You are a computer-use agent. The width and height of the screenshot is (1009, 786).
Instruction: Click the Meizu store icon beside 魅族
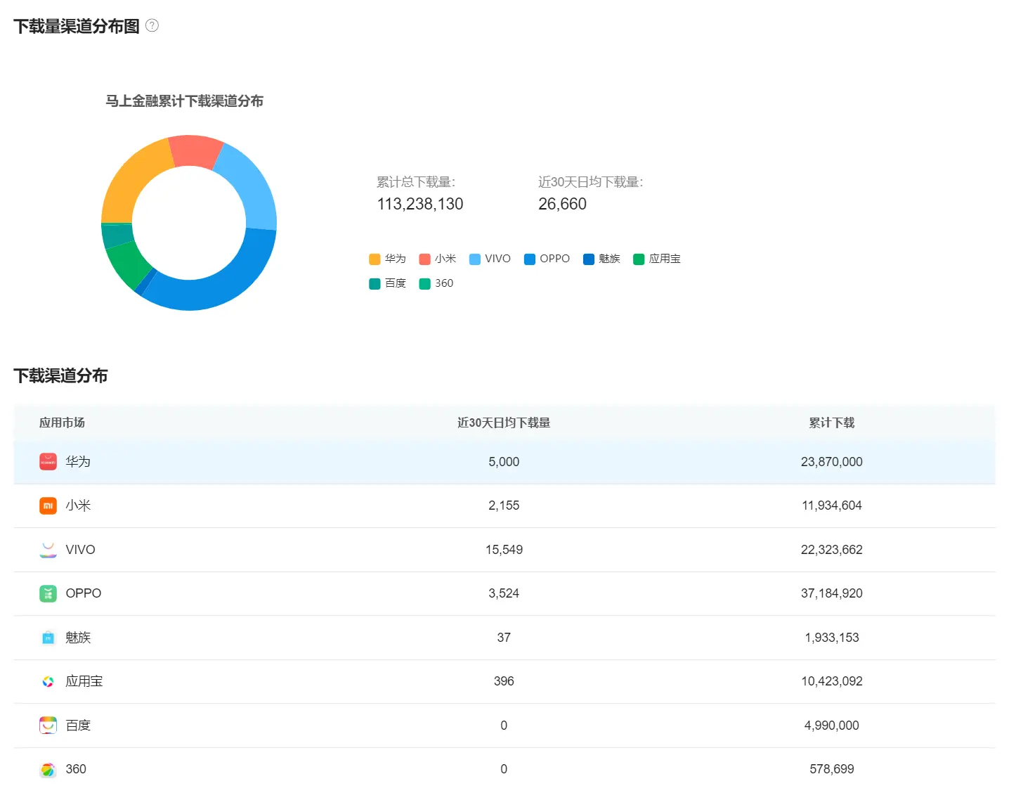tap(47, 637)
